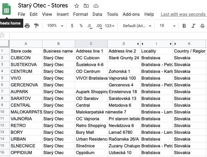Select the Gercenova 4 cell

[124, 85]
